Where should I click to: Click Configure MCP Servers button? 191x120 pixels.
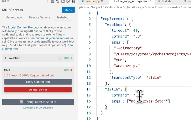pos(38,102)
